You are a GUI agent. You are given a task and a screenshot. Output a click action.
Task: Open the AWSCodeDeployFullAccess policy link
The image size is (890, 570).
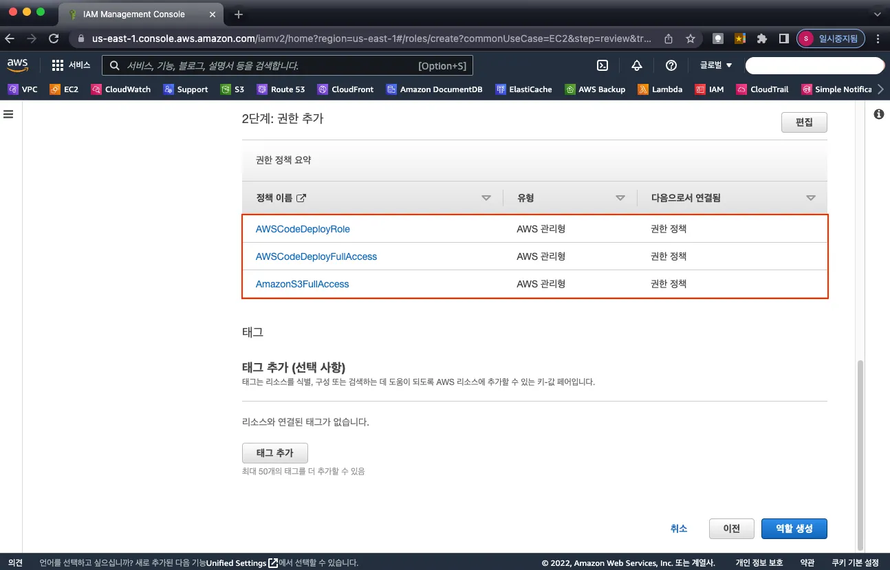click(x=316, y=256)
